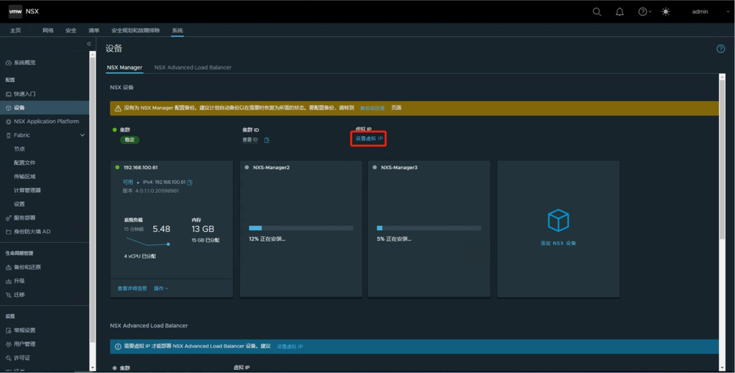The height and width of the screenshot is (373, 735).
Task: Copy IPv4 address 192.168.100.61 with copy icon
Action: coord(190,182)
